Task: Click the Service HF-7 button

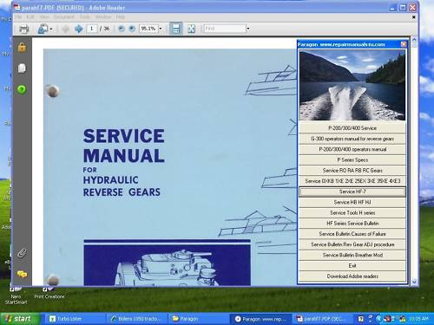Action: [352, 192]
